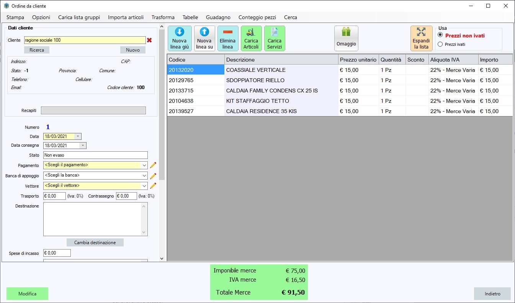Click the order Numero value 1
Image resolution: width=515 pixels, height=303 pixels.
[48, 127]
